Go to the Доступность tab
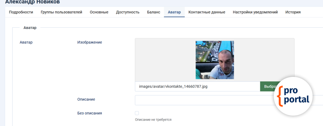 [127, 12]
